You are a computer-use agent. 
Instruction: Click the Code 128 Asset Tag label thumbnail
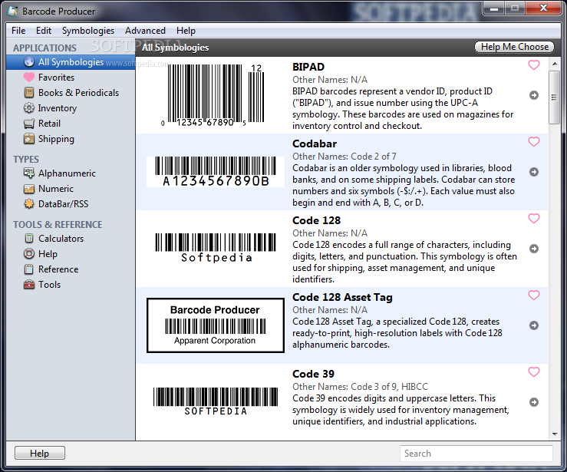(216, 325)
